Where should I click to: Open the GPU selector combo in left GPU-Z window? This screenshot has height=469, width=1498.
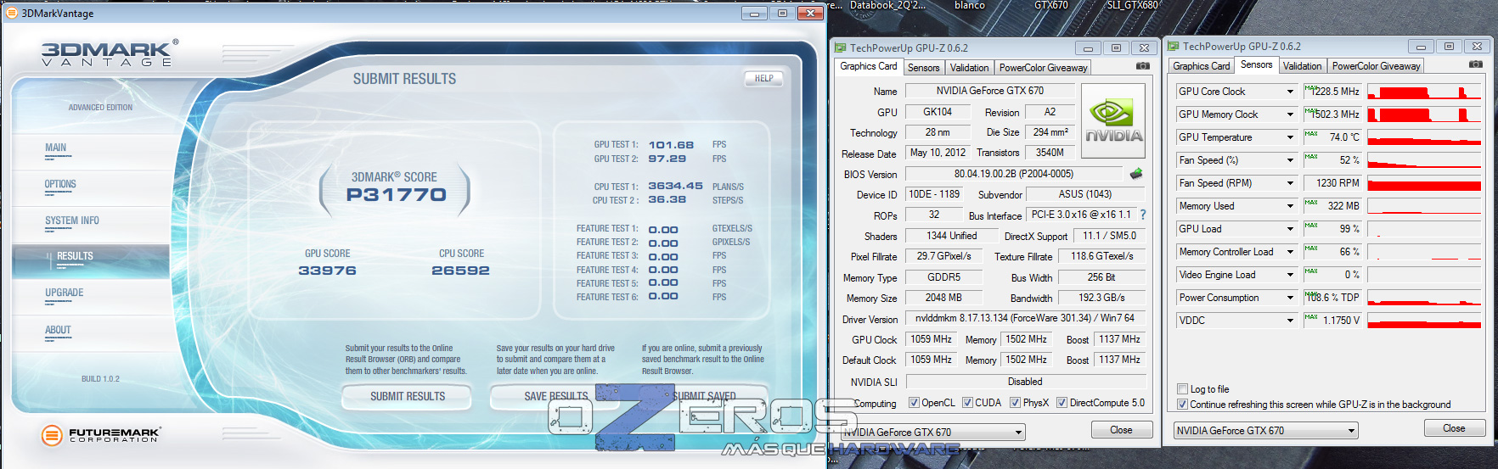[x=933, y=433]
